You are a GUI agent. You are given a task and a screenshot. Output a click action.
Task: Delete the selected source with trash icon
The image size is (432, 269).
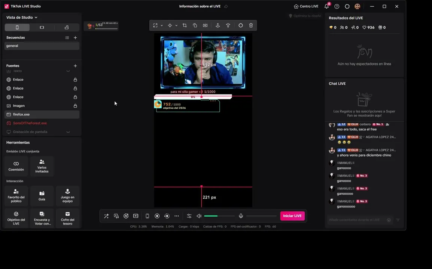(251, 25)
